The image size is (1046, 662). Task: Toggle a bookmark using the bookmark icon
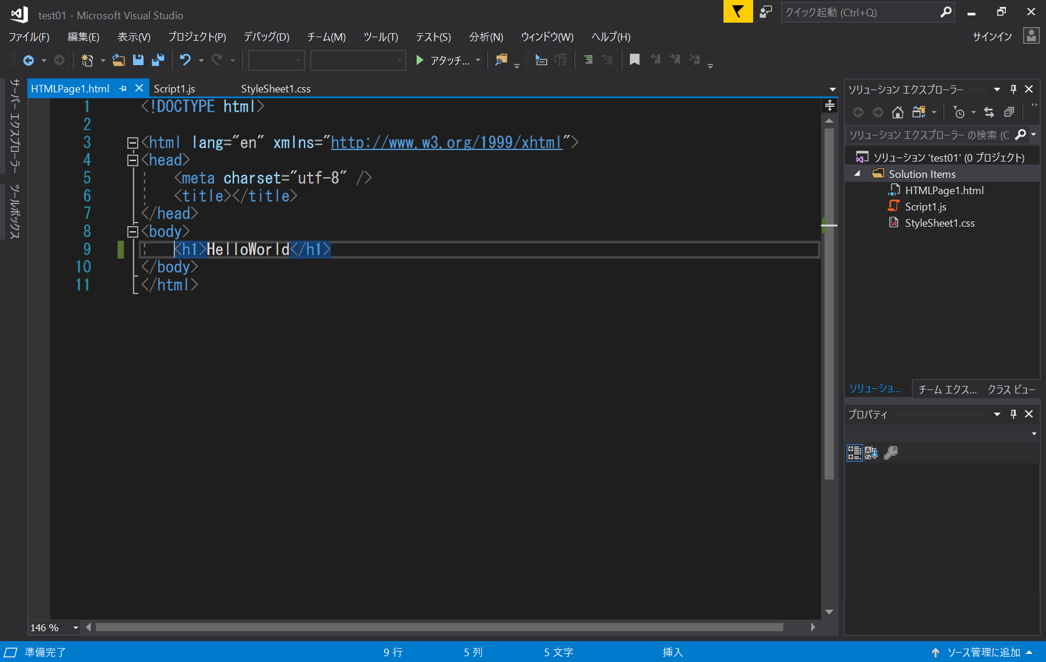coord(634,59)
